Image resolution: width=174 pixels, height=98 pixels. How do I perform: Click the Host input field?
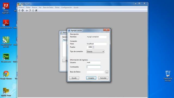coord(97,44)
